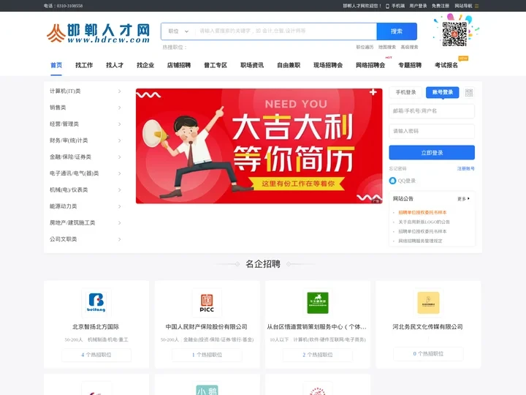Open the 职场资讯 nav item
526x395 pixels.
(252, 65)
